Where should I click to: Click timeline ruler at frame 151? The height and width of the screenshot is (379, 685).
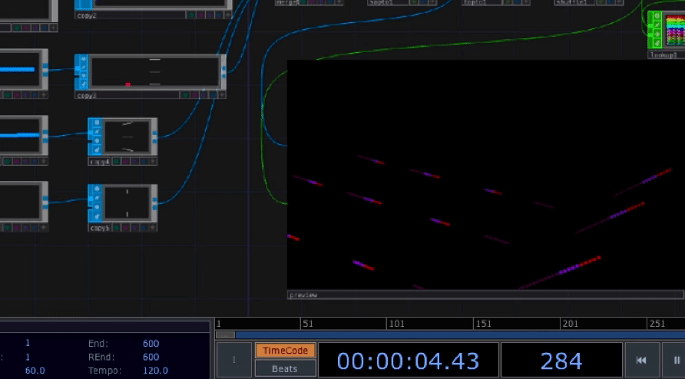pyautogui.click(x=477, y=324)
